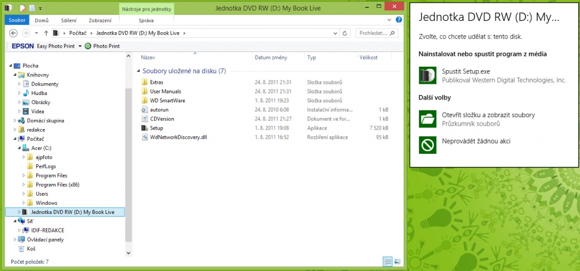Open Explorer help question mark icon

398,20
